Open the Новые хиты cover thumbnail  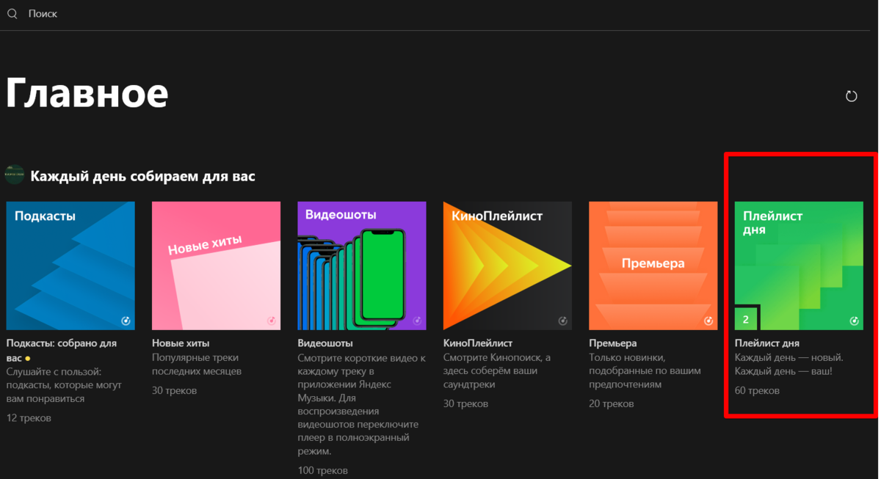[216, 266]
